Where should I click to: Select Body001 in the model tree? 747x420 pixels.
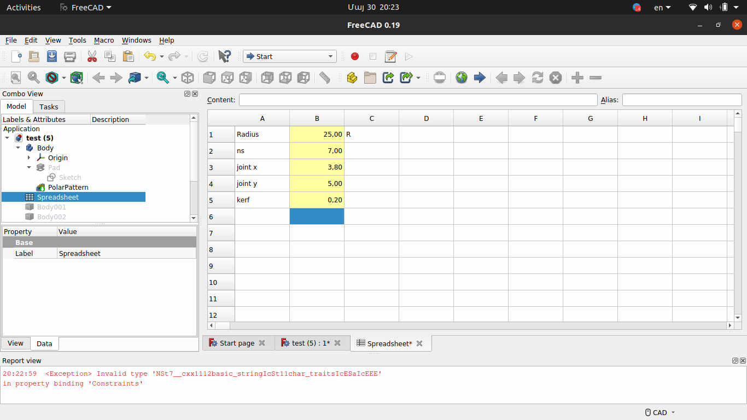(51, 207)
